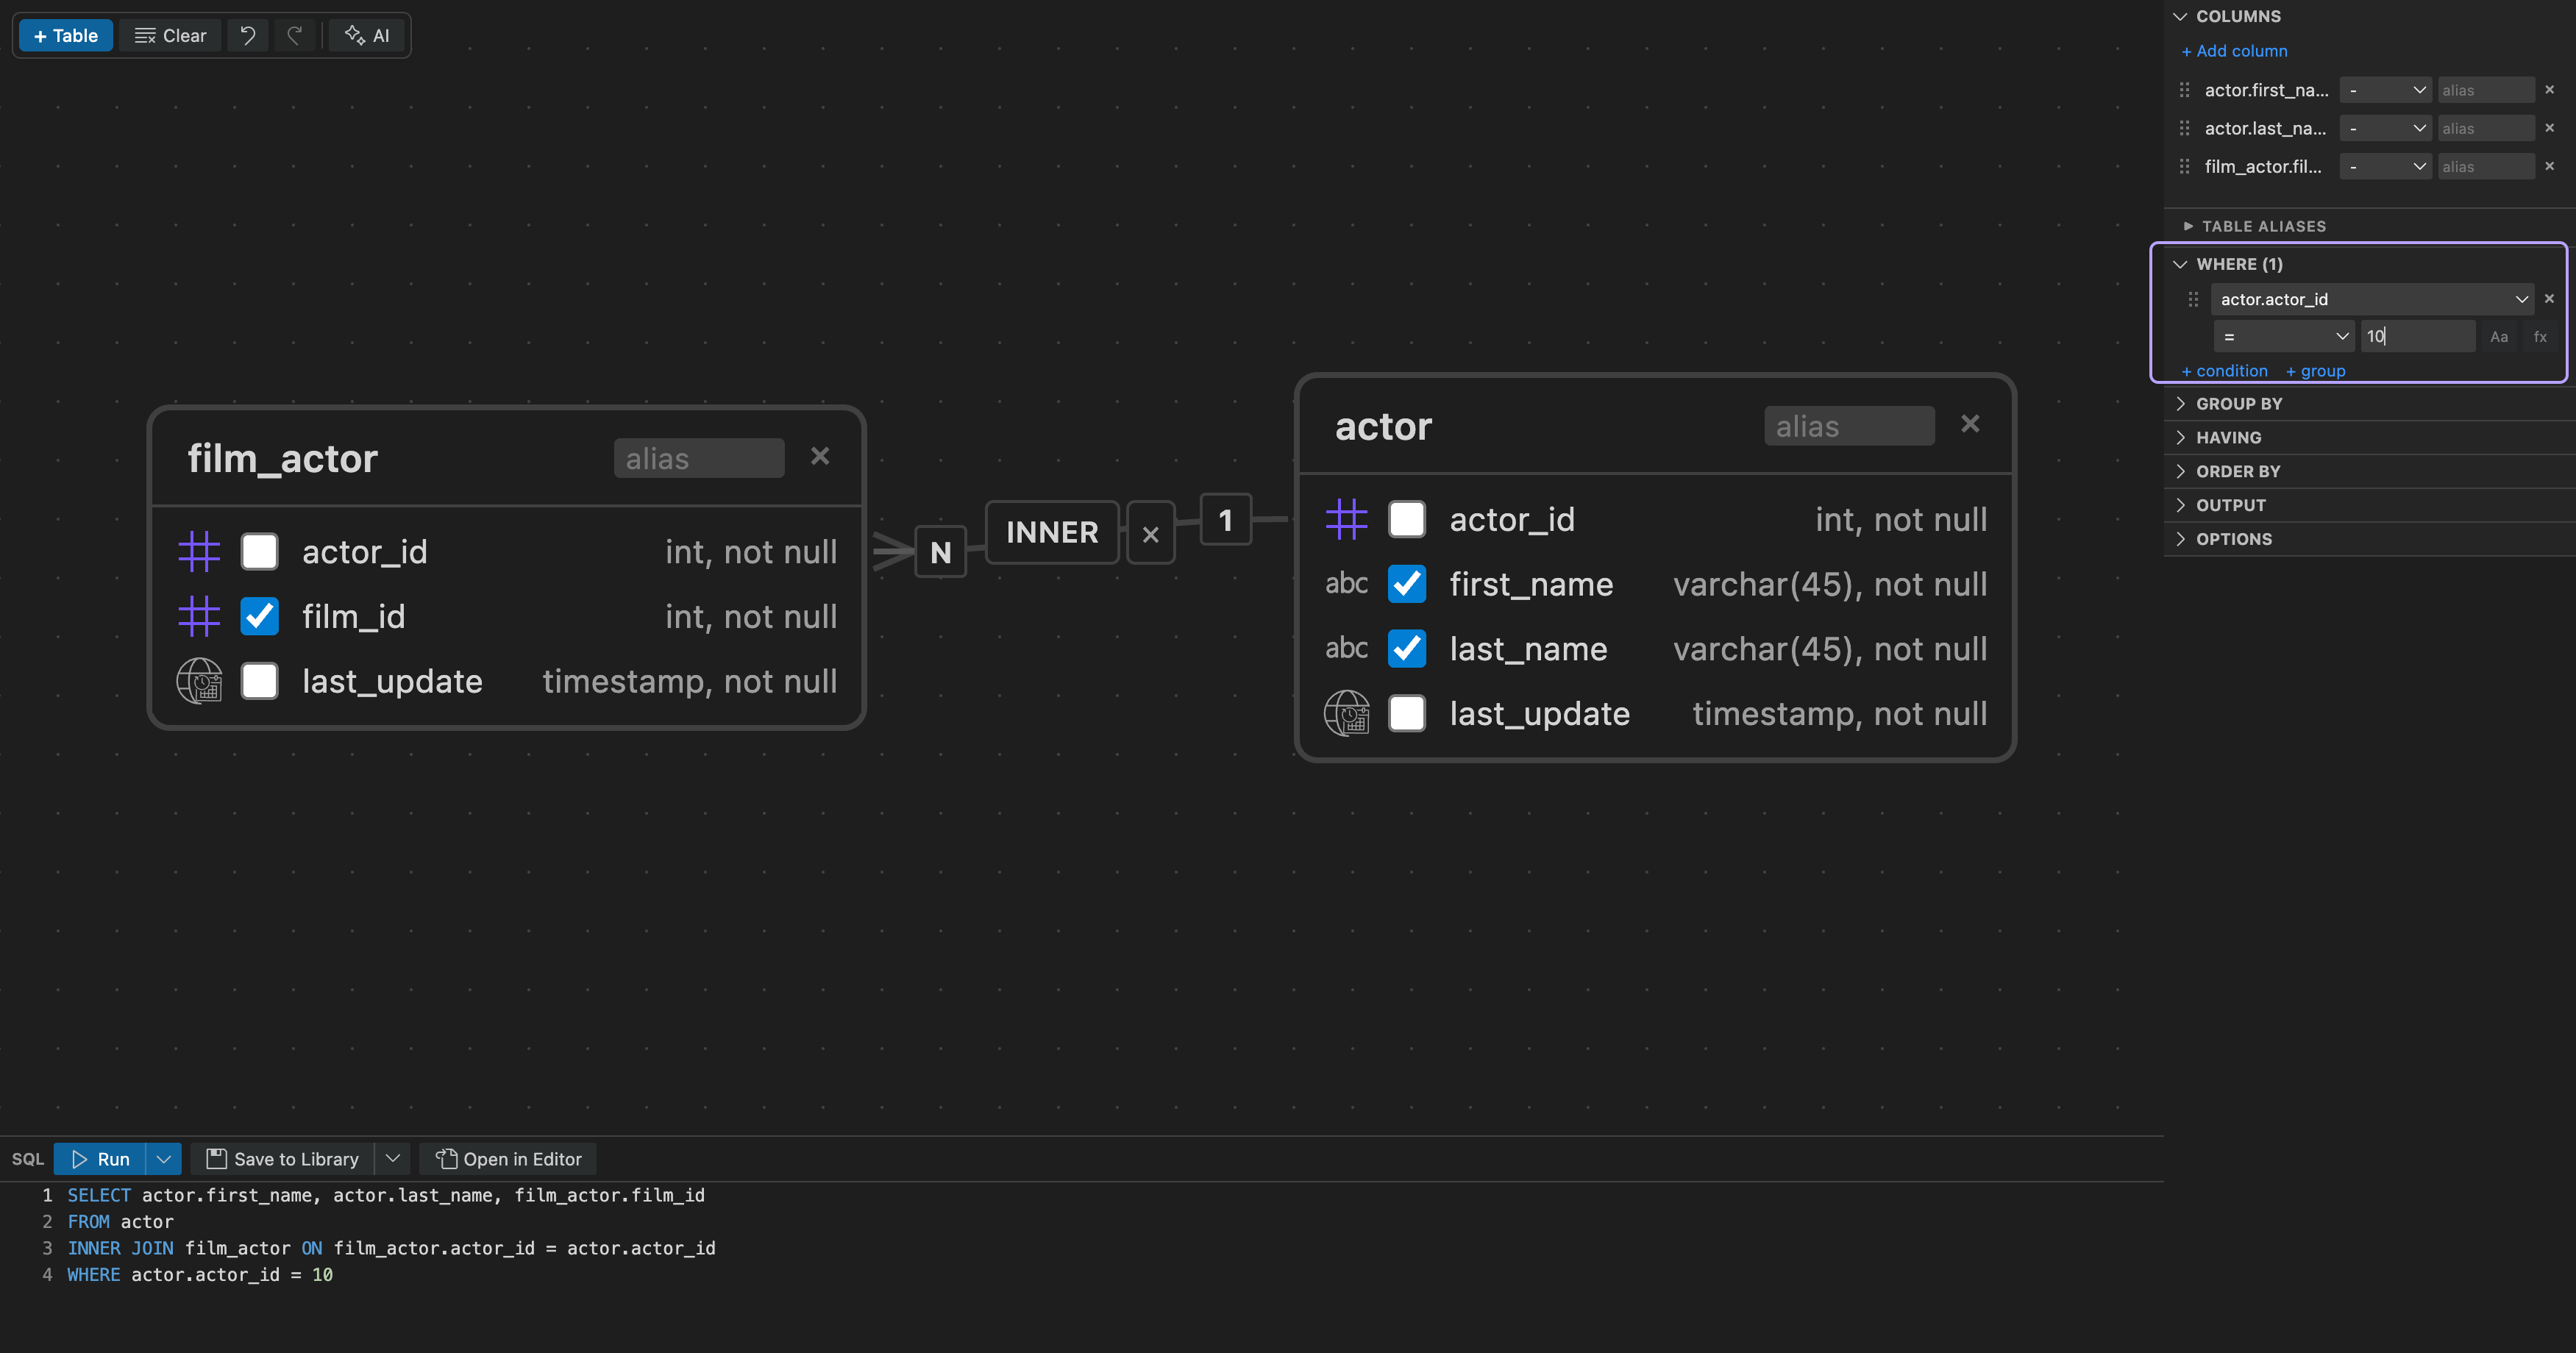
Task: Click the key icon beside film_actor film_id
Action: pos(199,617)
